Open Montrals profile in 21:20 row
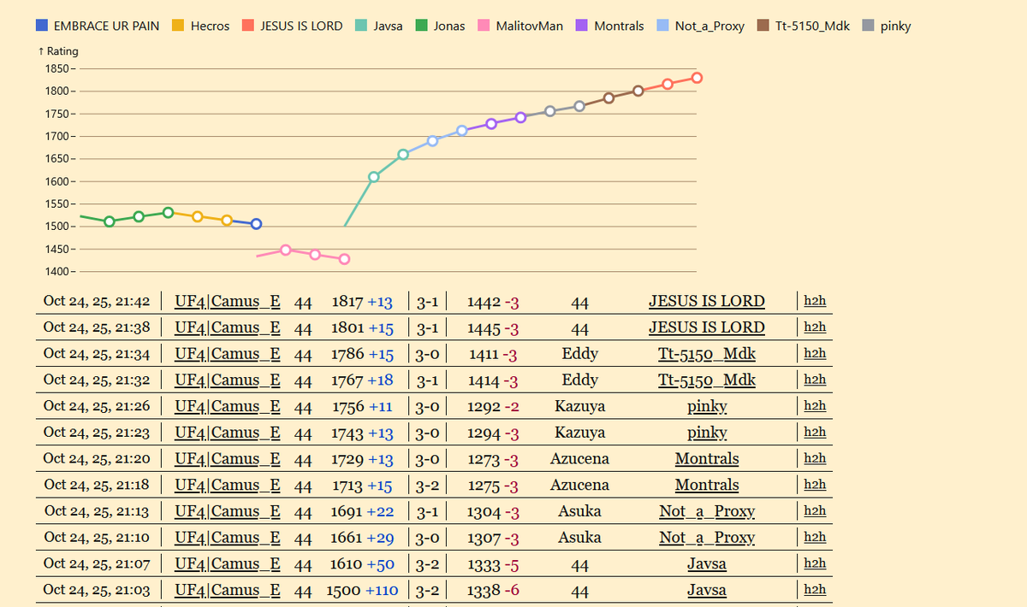Image resolution: width=1027 pixels, height=607 pixels. (707, 459)
